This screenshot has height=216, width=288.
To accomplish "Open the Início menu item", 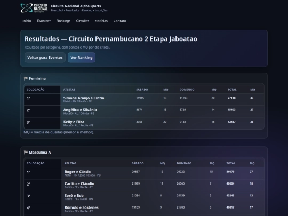I will coord(27,21).
